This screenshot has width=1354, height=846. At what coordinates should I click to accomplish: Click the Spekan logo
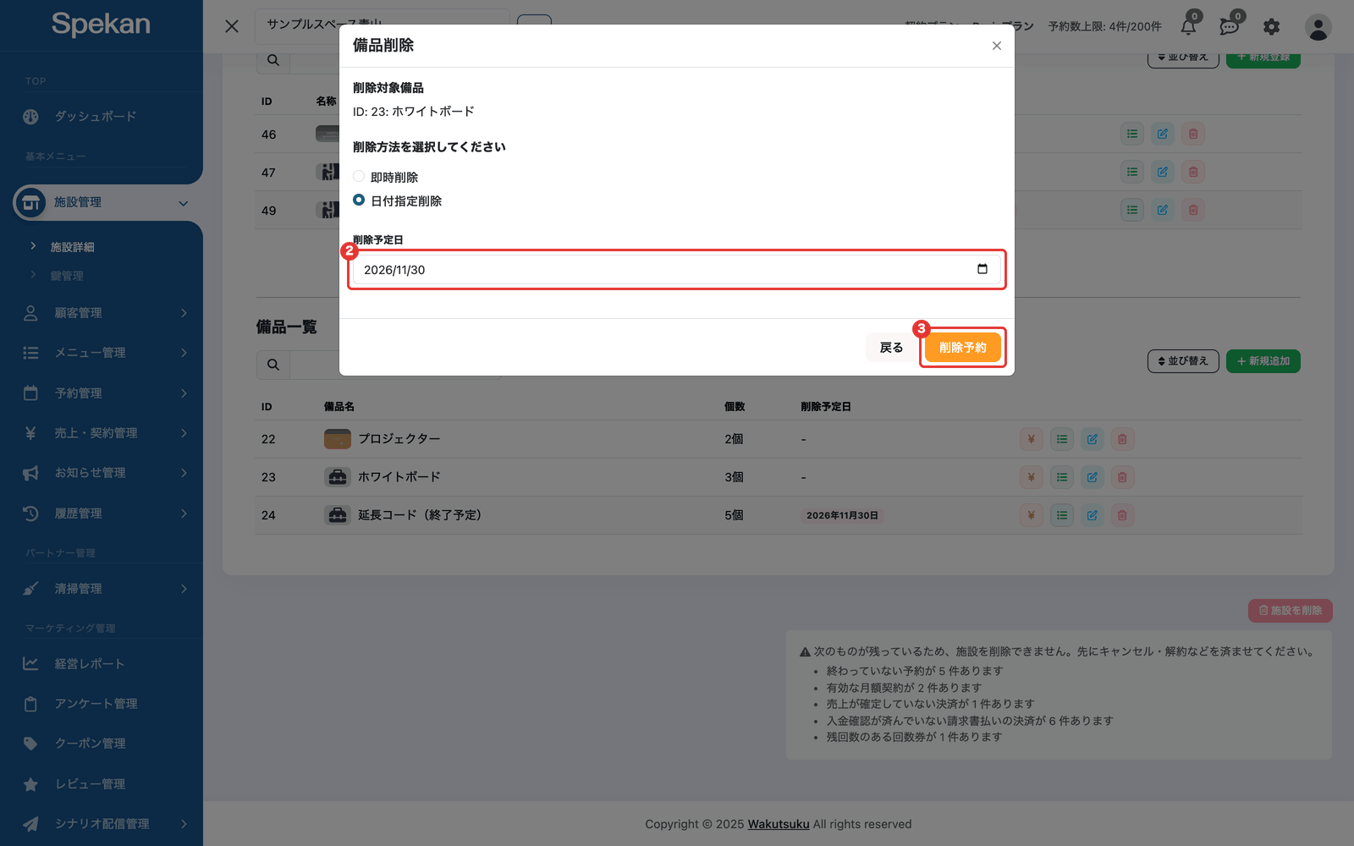101,24
